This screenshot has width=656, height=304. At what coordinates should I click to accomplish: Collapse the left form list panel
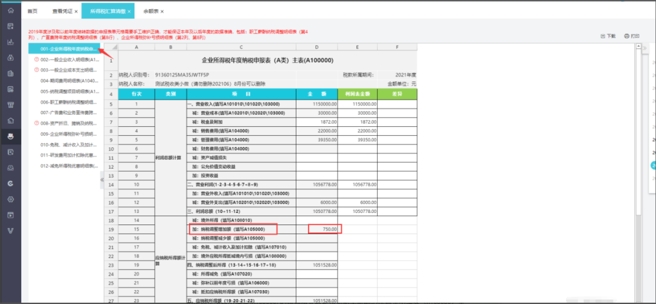(101, 180)
